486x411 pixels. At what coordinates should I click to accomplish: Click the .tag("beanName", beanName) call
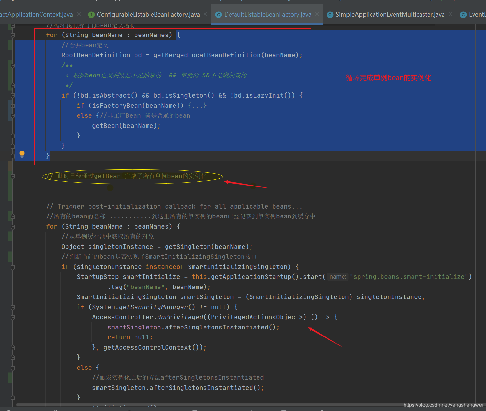click(157, 287)
